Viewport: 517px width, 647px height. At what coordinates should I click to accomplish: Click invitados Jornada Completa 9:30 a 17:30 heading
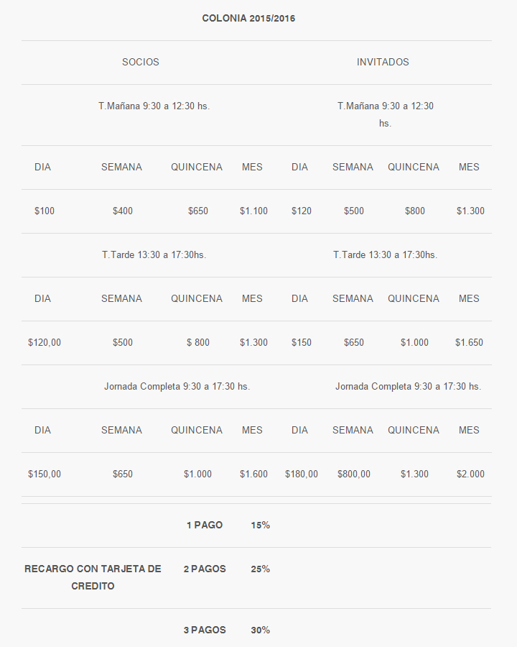click(x=408, y=387)
